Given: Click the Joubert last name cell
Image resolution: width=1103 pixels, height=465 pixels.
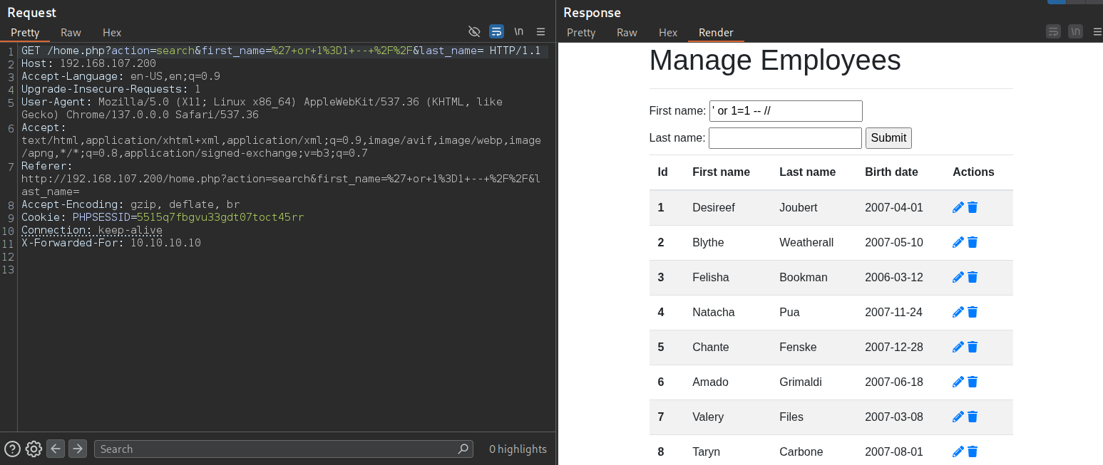Looking at the screenshot, I should (798, 207).
